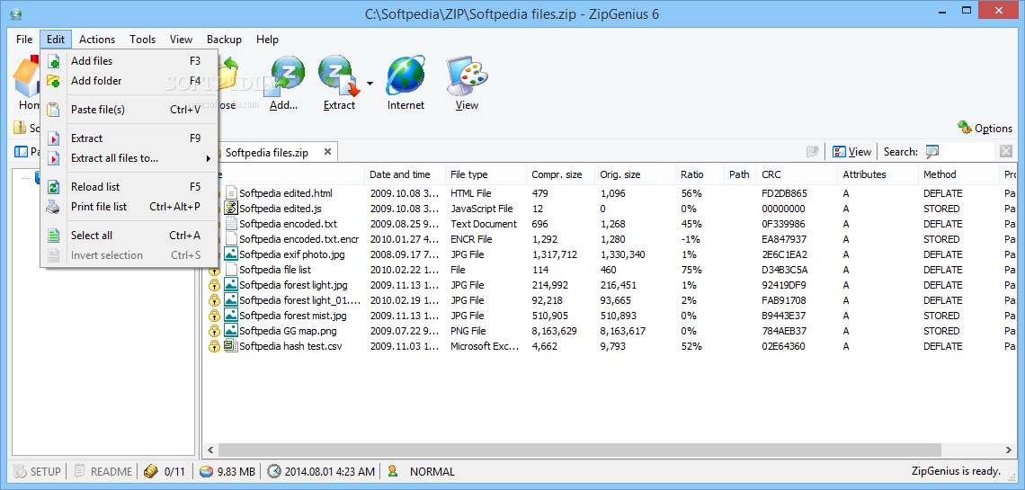
Task: Open the Backup menu
Action: pos(224,40)
